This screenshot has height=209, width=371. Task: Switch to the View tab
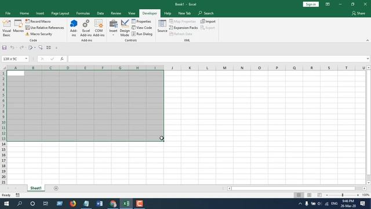pyautogui.click(x=132, y=13)
